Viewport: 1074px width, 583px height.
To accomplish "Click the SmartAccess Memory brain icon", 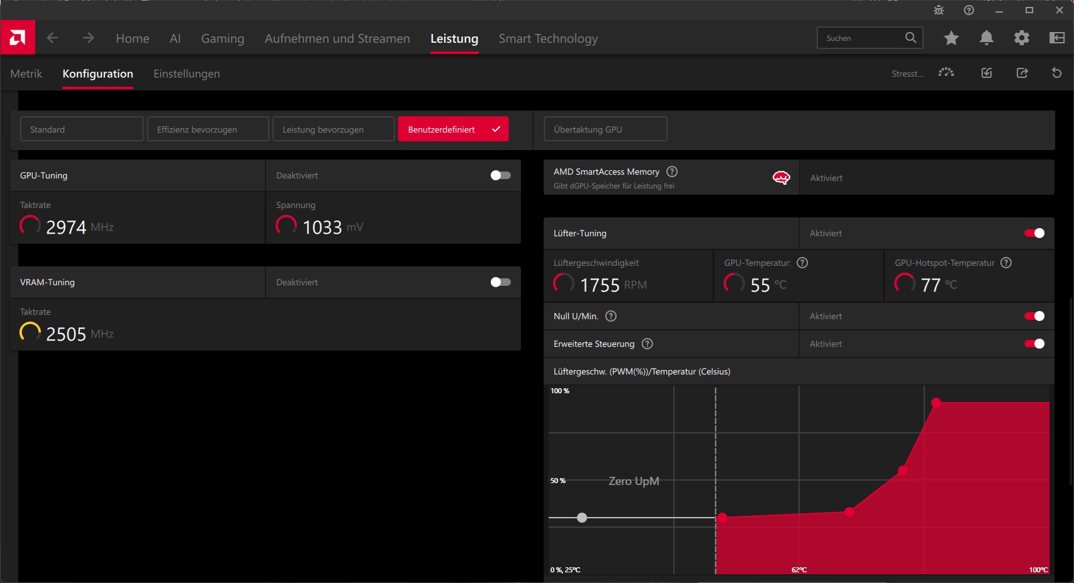I will pos(781,178).
